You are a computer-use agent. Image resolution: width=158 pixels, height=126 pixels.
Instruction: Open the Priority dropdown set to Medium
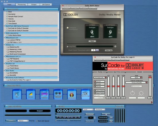tap(23, 121)
